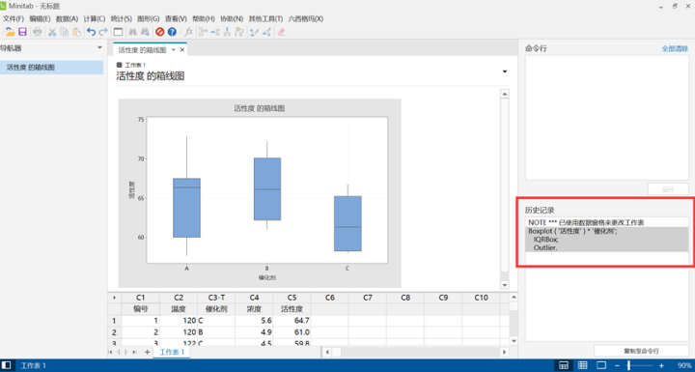Click the Find Next binoculars icon

point(145,32)
